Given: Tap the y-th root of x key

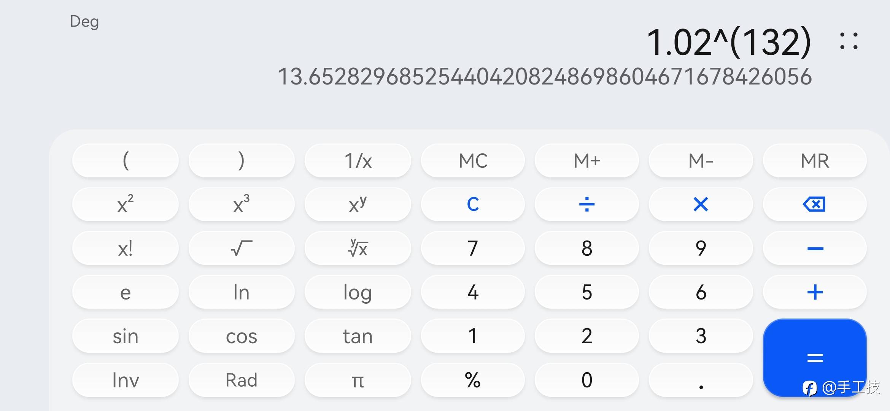Looking at the screenshot, I should pyautogui.click(x=358, y=248).
